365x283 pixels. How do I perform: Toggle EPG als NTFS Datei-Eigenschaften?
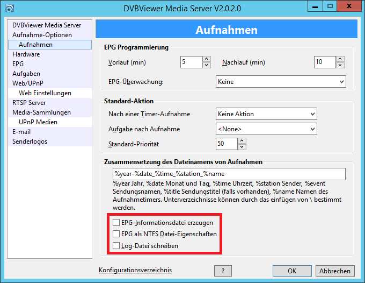click(x=116, y=234)
